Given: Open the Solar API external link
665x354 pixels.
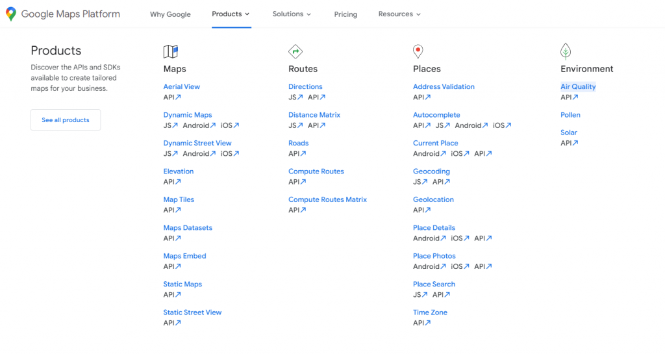Looking at the screenshot, I should 570,143.
